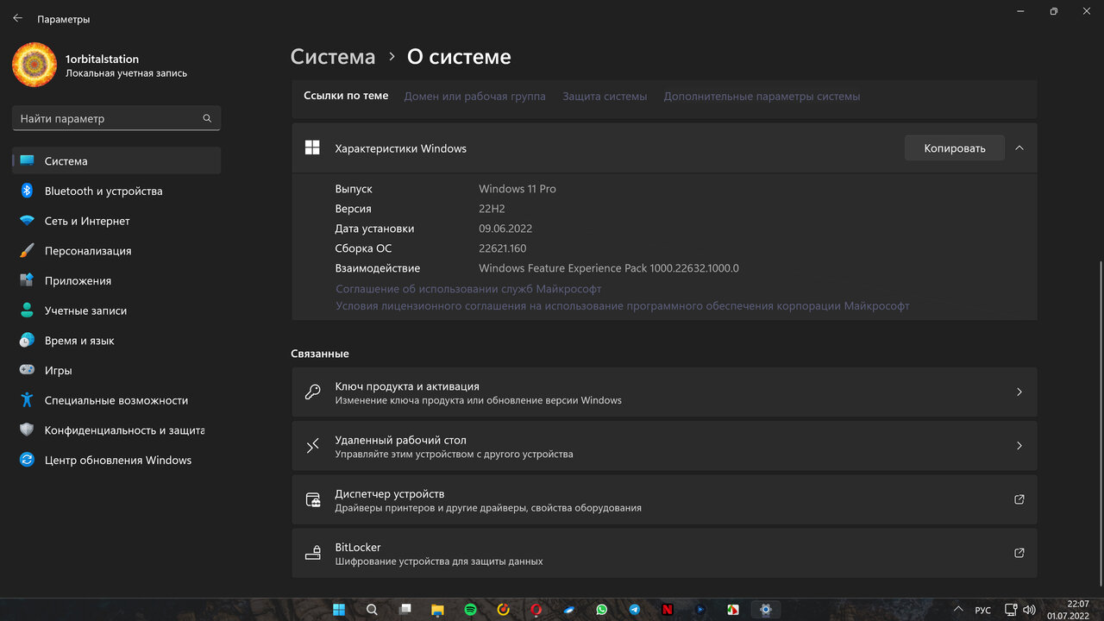The width and height of the screenshot is (1104, 621).
Task: Open the Windows Start button
Action: (340, 610)
